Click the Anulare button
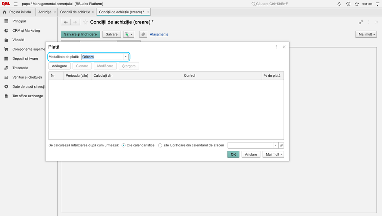This screenshot has height=216, width=382. (x=251, y=155)
